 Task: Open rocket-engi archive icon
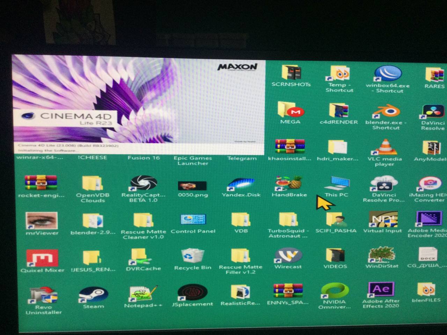(x=41, y=183)
